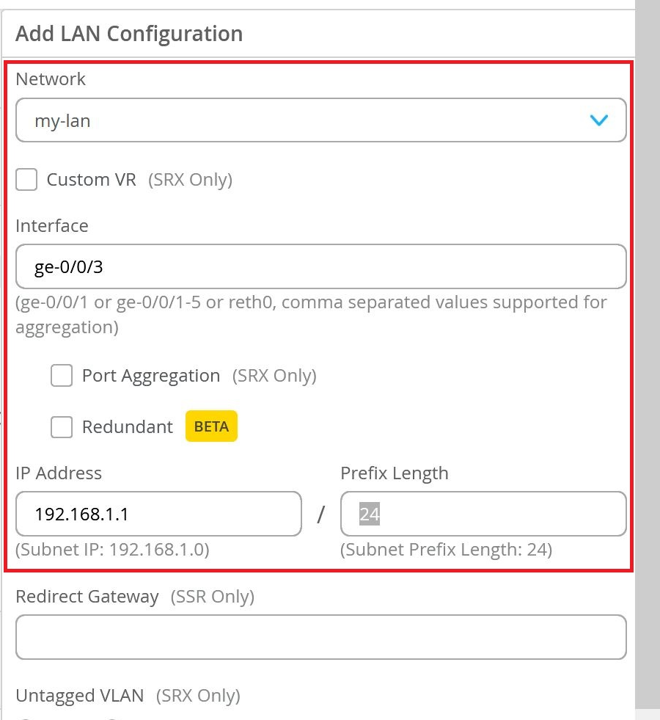Click the Untagged VLAN label
The image size is (660, 720).
[79, 695]
